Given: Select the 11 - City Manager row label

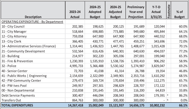Looking at the screenshot, I should [x=14, y=32].
